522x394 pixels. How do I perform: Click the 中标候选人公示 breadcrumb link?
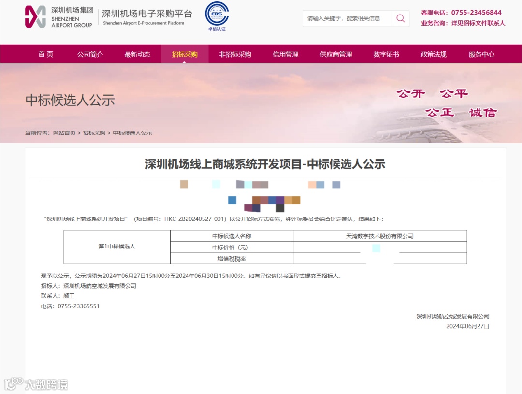pyautogui.click(x=132, y=133)
